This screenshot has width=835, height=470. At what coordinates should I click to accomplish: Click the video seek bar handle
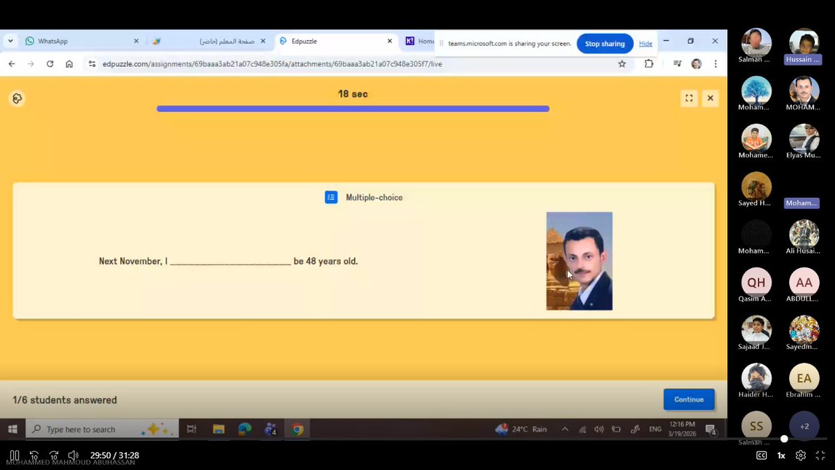point(784,439)
